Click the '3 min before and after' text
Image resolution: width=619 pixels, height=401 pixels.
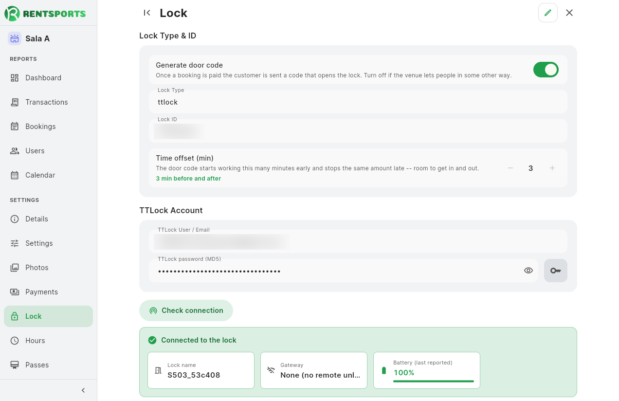188,179
